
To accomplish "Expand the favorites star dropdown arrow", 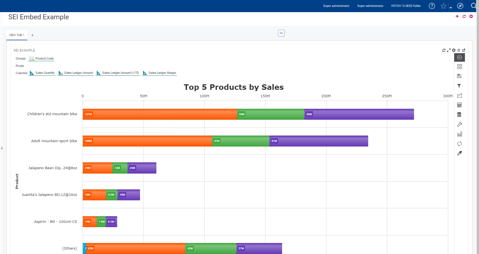I will click(x=451, y=8).
